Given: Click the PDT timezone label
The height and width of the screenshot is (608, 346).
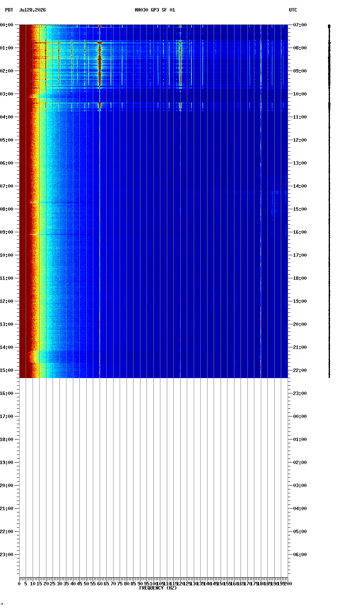Looking at the screenshot, I should 9,10.
